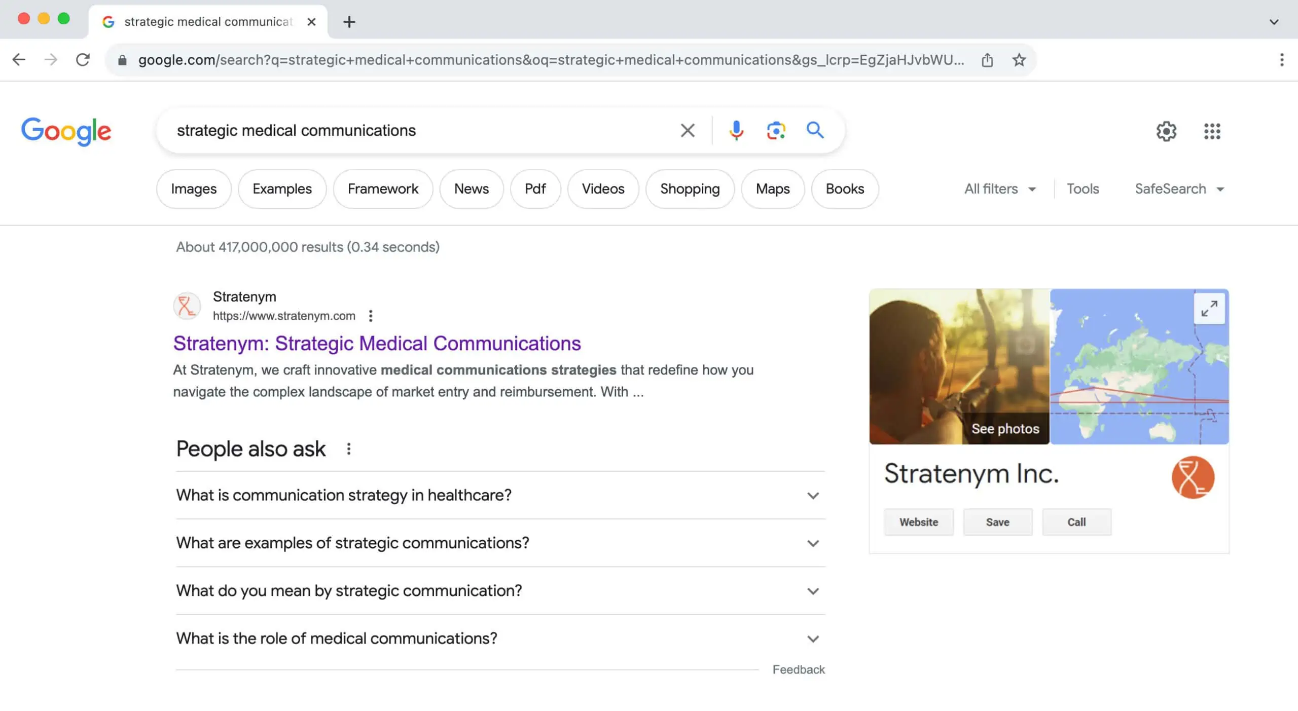Open the SafeSearch dropdown
Screen dimensions: 1298x711
pos(1179,189)
